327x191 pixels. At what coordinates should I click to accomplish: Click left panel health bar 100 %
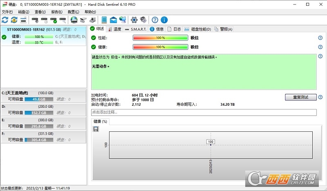click(x=39, y=36)
